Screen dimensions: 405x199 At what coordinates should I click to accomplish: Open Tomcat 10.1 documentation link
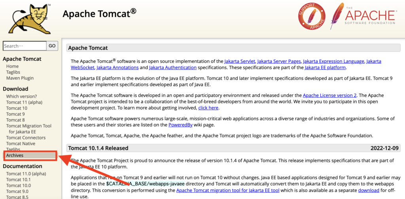(x=18, y=179)
